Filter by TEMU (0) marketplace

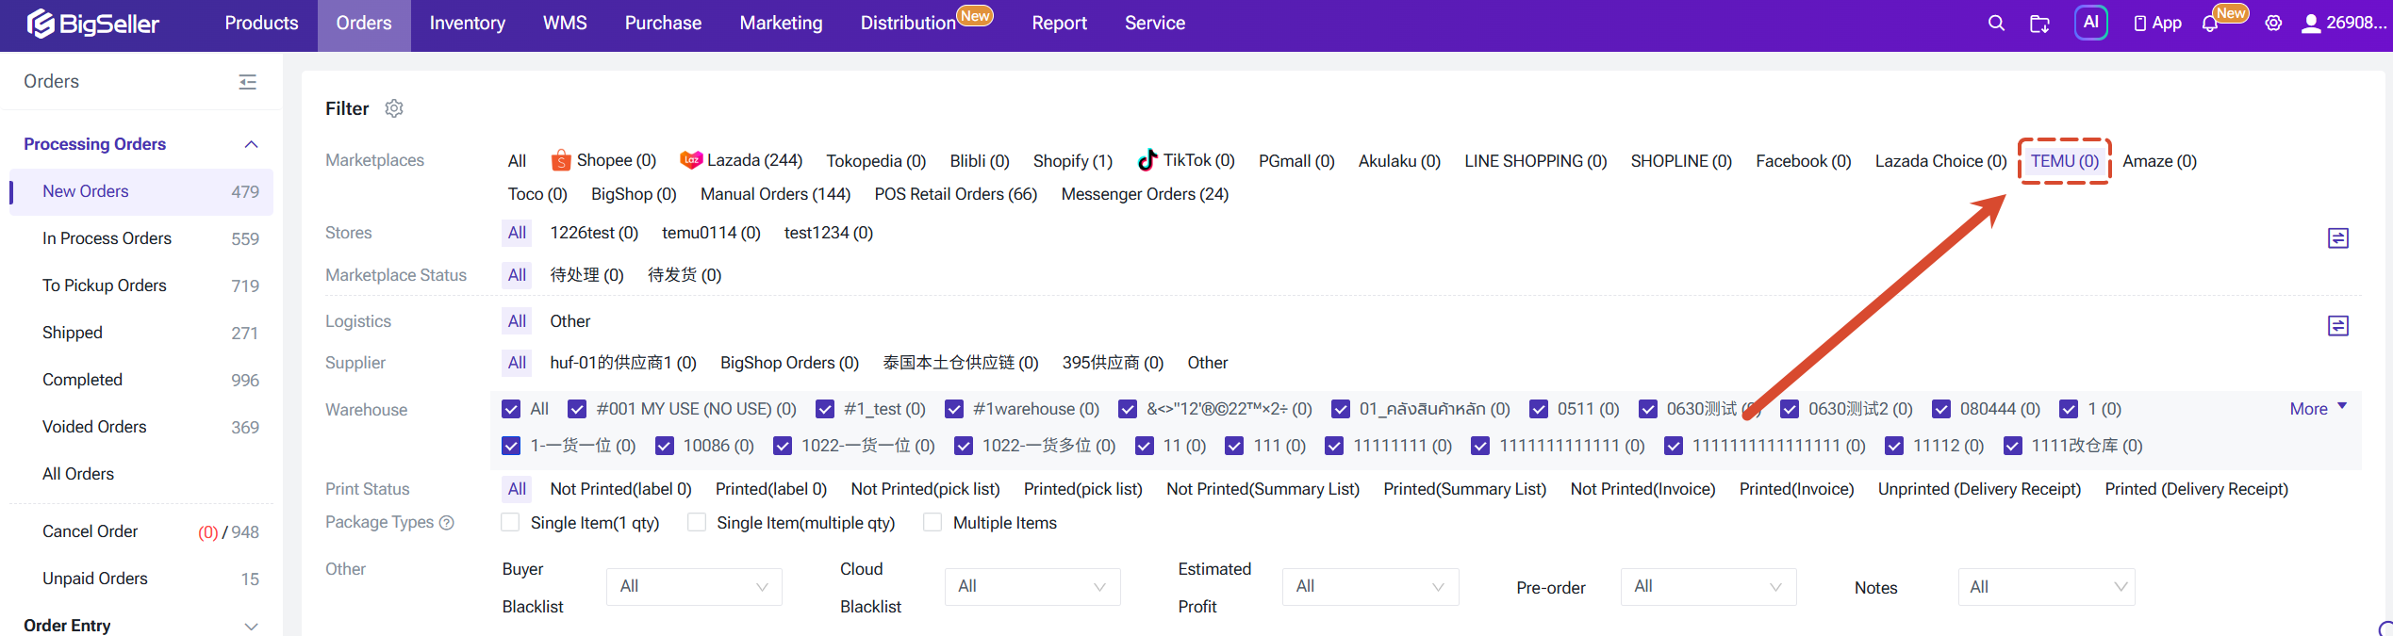coord(2064,161)
